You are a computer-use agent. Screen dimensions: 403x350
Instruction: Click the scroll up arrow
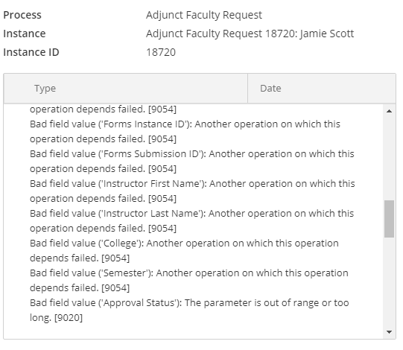point(389,111)
